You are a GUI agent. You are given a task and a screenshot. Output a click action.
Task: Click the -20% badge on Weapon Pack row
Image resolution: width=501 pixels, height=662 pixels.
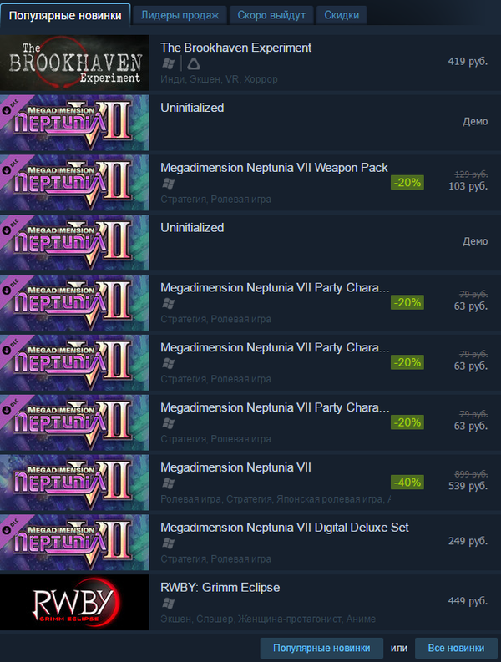[x=407, y=182]
